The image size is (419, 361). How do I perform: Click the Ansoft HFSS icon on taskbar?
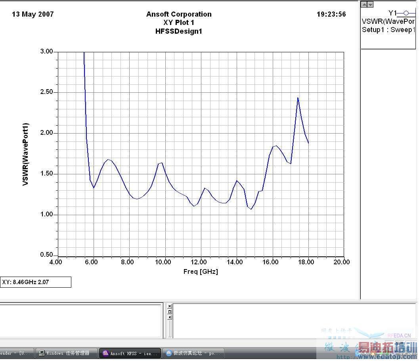[x=105, y=353]
